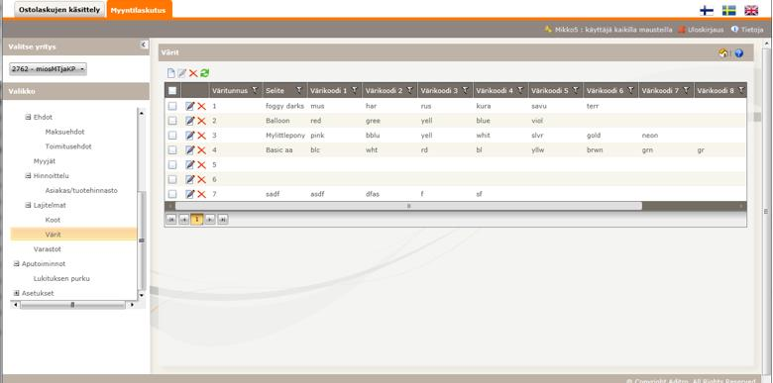
Task: Delete row 1 foggy darks
Action: 201,106
